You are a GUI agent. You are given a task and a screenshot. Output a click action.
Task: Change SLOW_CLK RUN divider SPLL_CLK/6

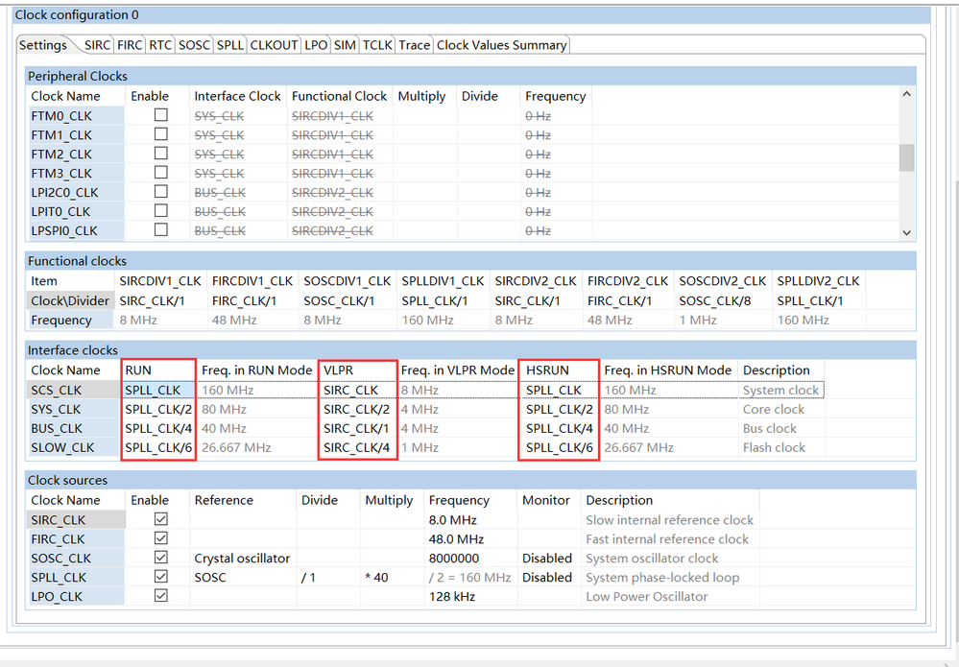tap(157, 447)
